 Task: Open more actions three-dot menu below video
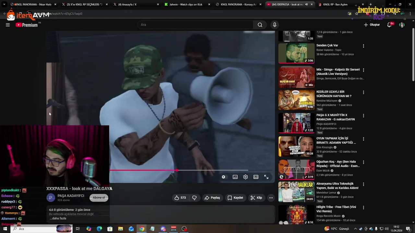click(271, 198)
